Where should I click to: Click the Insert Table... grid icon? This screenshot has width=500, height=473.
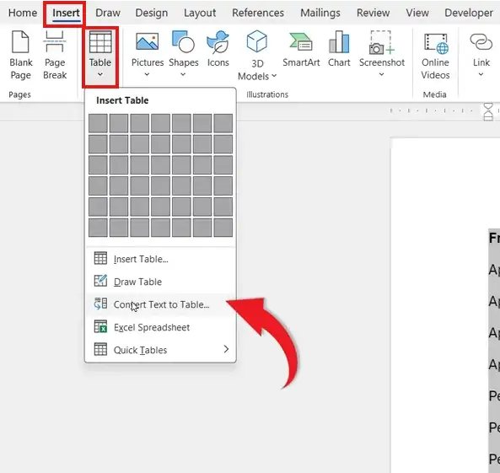point(100,258)
